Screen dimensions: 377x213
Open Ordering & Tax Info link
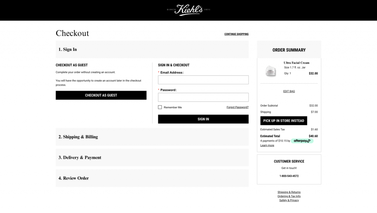click(x=289, y=196)
